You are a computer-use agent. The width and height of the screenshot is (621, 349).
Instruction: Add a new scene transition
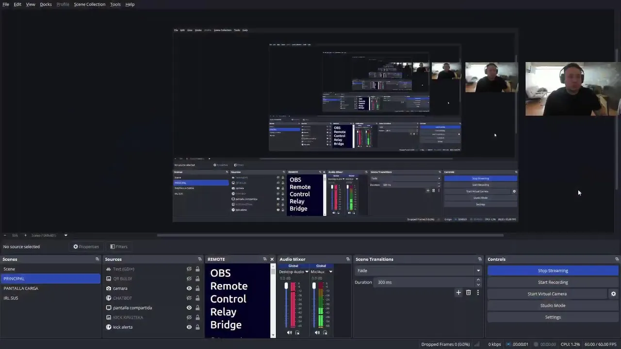click(x=458, y=292)
